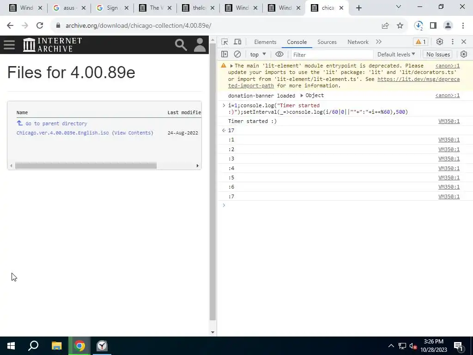This screenshot has width=473, height=355.
Task: Bookmark this page with the star icon
Action: pos(400,26)
